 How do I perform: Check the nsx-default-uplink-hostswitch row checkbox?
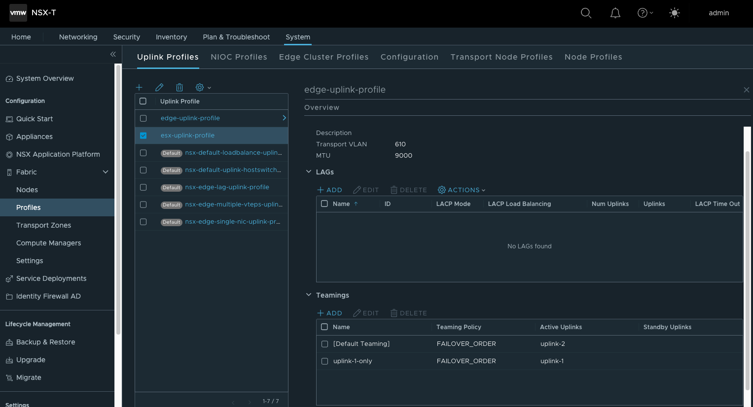point(143,170)
